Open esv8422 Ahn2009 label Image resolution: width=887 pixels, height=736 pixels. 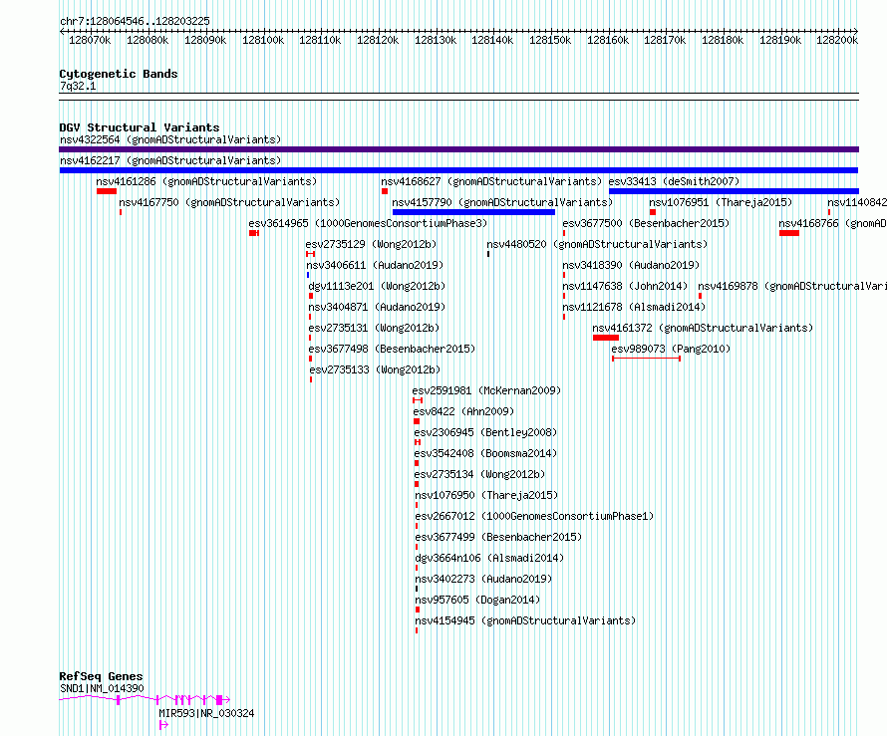(x=463, y=411)
